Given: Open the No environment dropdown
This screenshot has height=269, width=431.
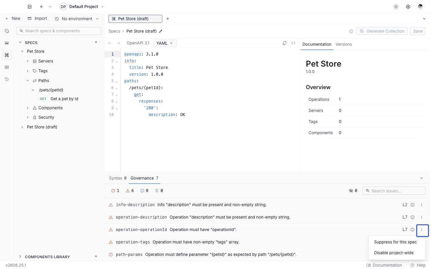Looking at the screenshot, I should (77, 19).
